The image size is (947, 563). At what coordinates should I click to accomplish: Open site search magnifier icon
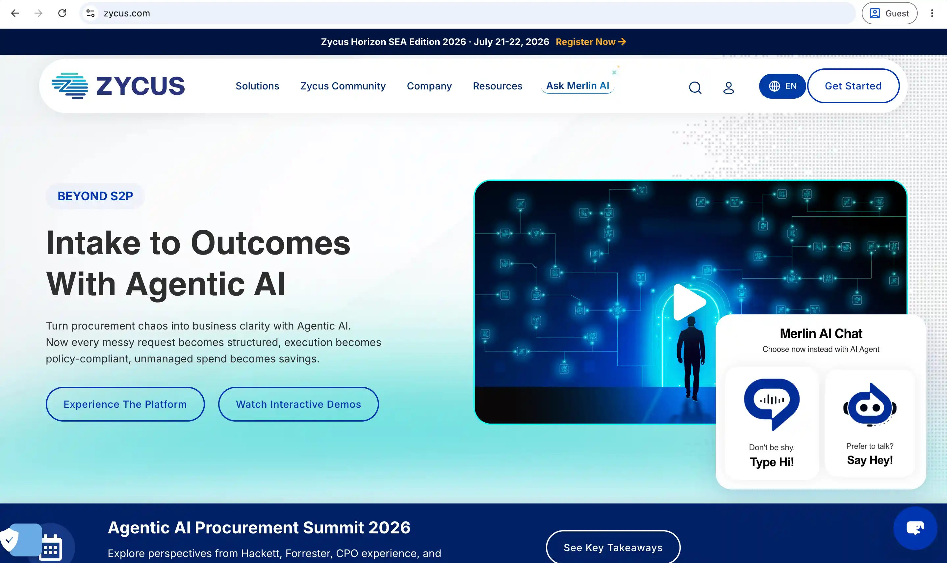(x=695, y=87)
